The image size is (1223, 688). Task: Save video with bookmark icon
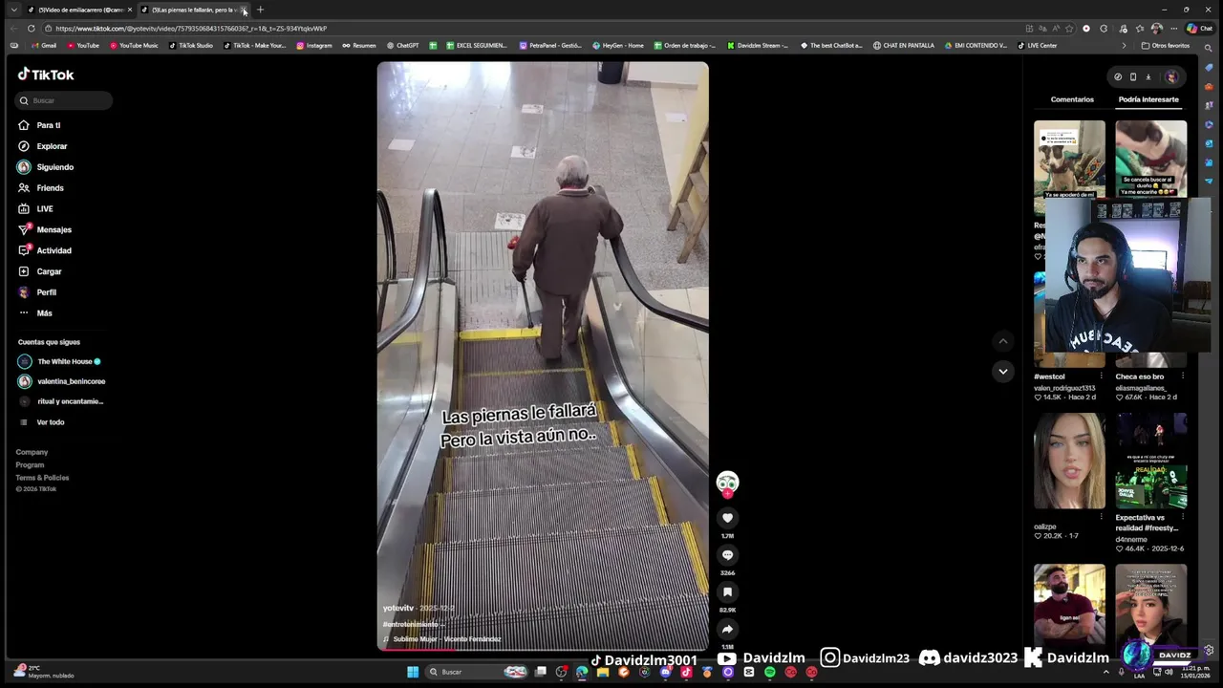[727, 592]
